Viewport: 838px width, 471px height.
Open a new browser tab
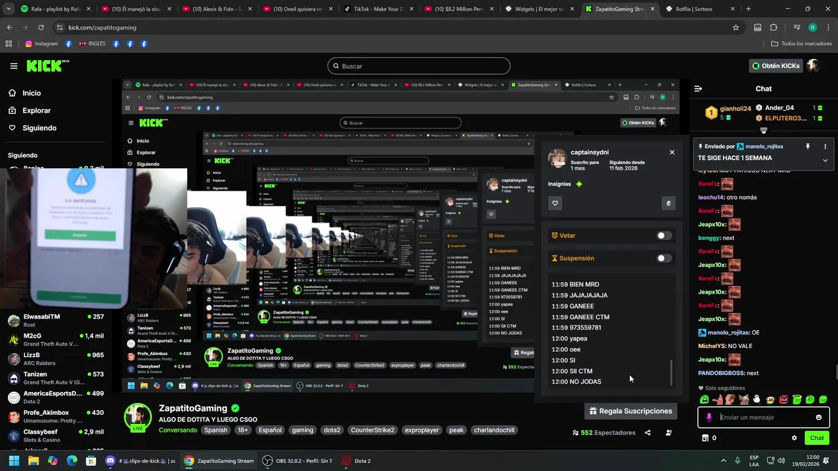tap(748, 9)
